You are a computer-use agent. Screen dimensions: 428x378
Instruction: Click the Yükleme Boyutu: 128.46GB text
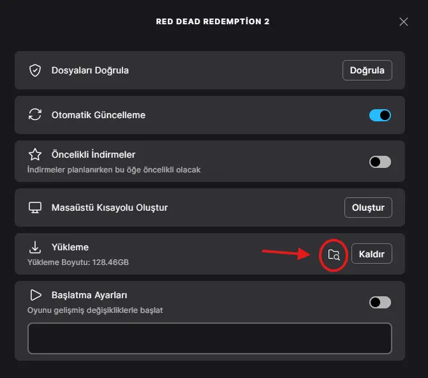(x=78, y=262)
